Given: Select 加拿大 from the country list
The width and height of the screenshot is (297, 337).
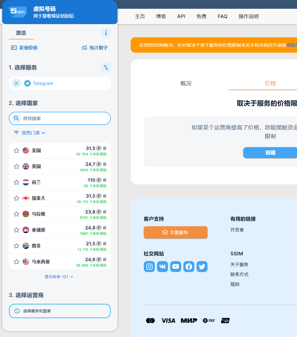Looking at the screenshot, I should tap(38, 198).
